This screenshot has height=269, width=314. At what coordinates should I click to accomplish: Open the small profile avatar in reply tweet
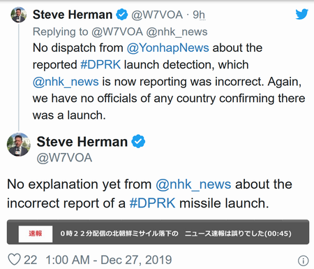(19, 15)
